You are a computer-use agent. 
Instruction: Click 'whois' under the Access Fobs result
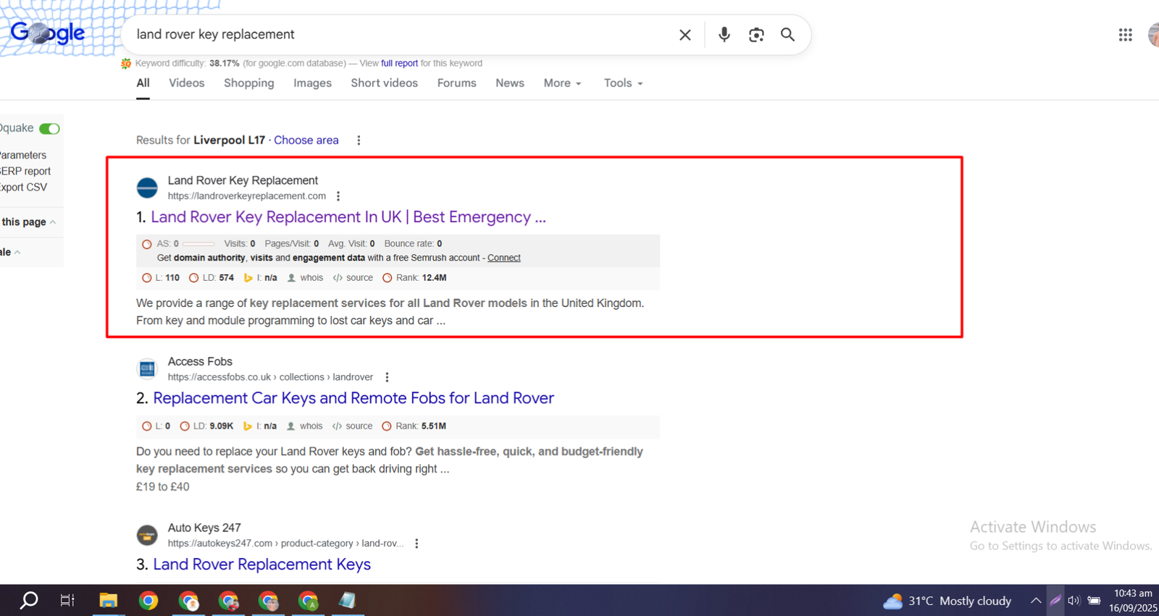tap(311, 426)
